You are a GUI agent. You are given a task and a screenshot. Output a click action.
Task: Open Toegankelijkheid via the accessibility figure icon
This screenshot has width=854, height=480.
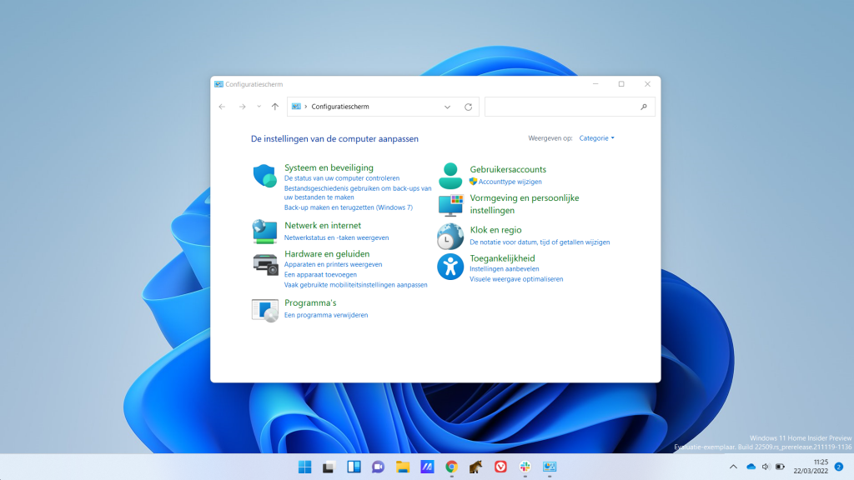pyautogui.click(x=450, y=267)
